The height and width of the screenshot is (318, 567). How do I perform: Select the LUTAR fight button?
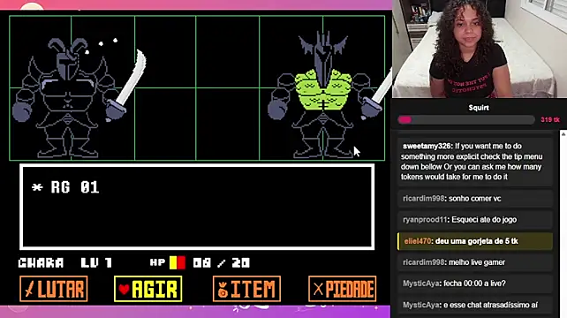[54, 289]
